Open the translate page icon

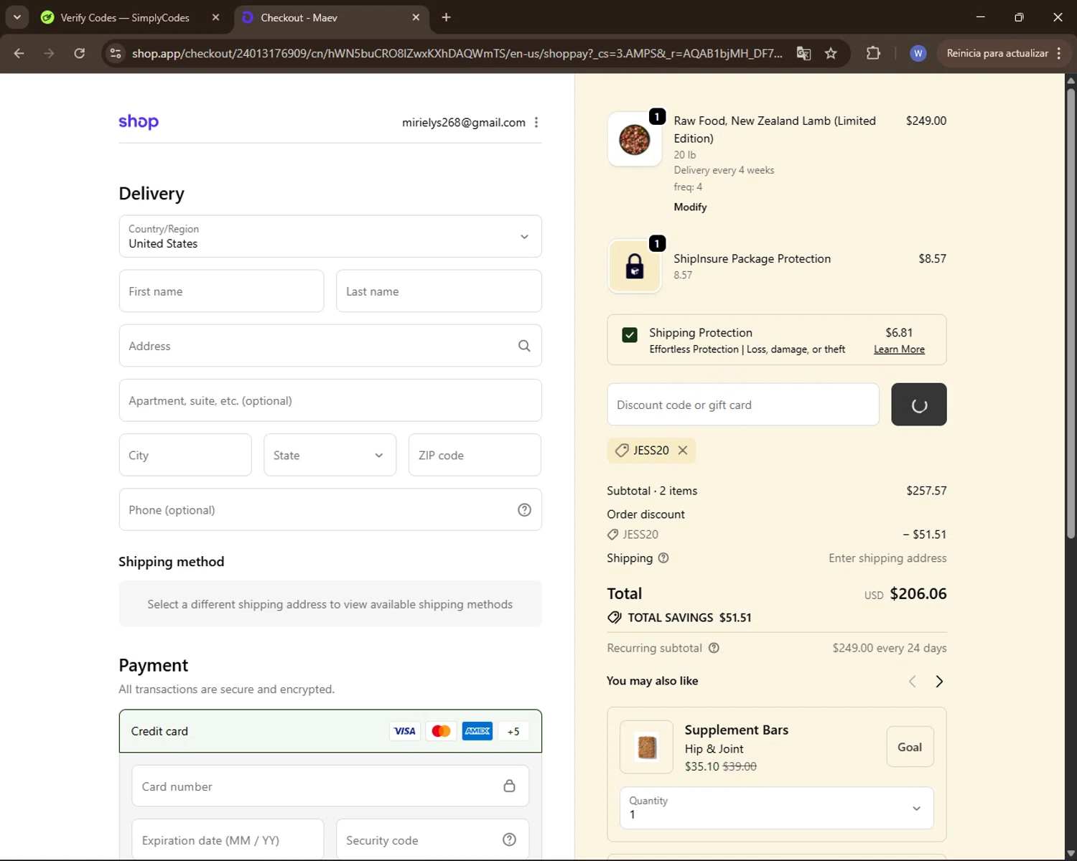coord(803,53)
